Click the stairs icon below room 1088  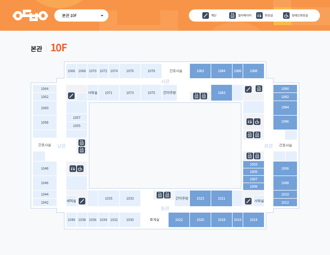248,89
